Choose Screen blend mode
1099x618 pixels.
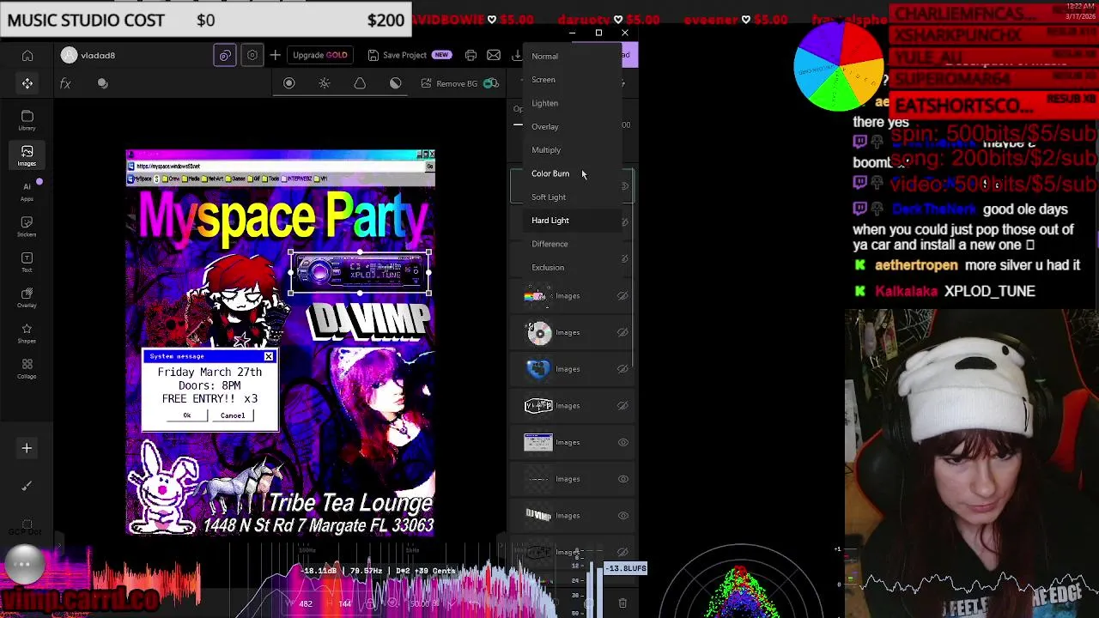click(x=572, y=79)
